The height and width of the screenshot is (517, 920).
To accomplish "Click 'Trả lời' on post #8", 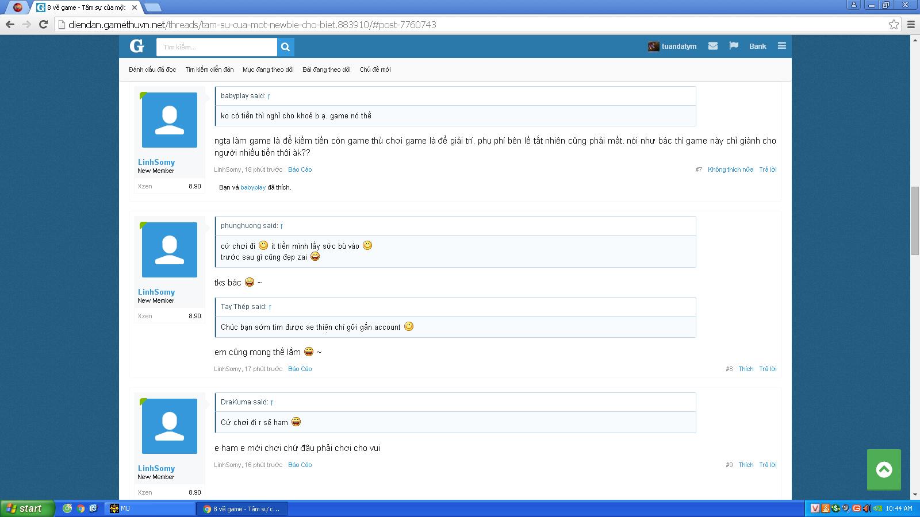I will (768, 369).
